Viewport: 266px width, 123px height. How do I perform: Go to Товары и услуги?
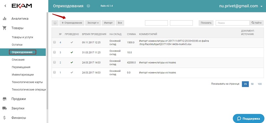[x=22, y=37]
